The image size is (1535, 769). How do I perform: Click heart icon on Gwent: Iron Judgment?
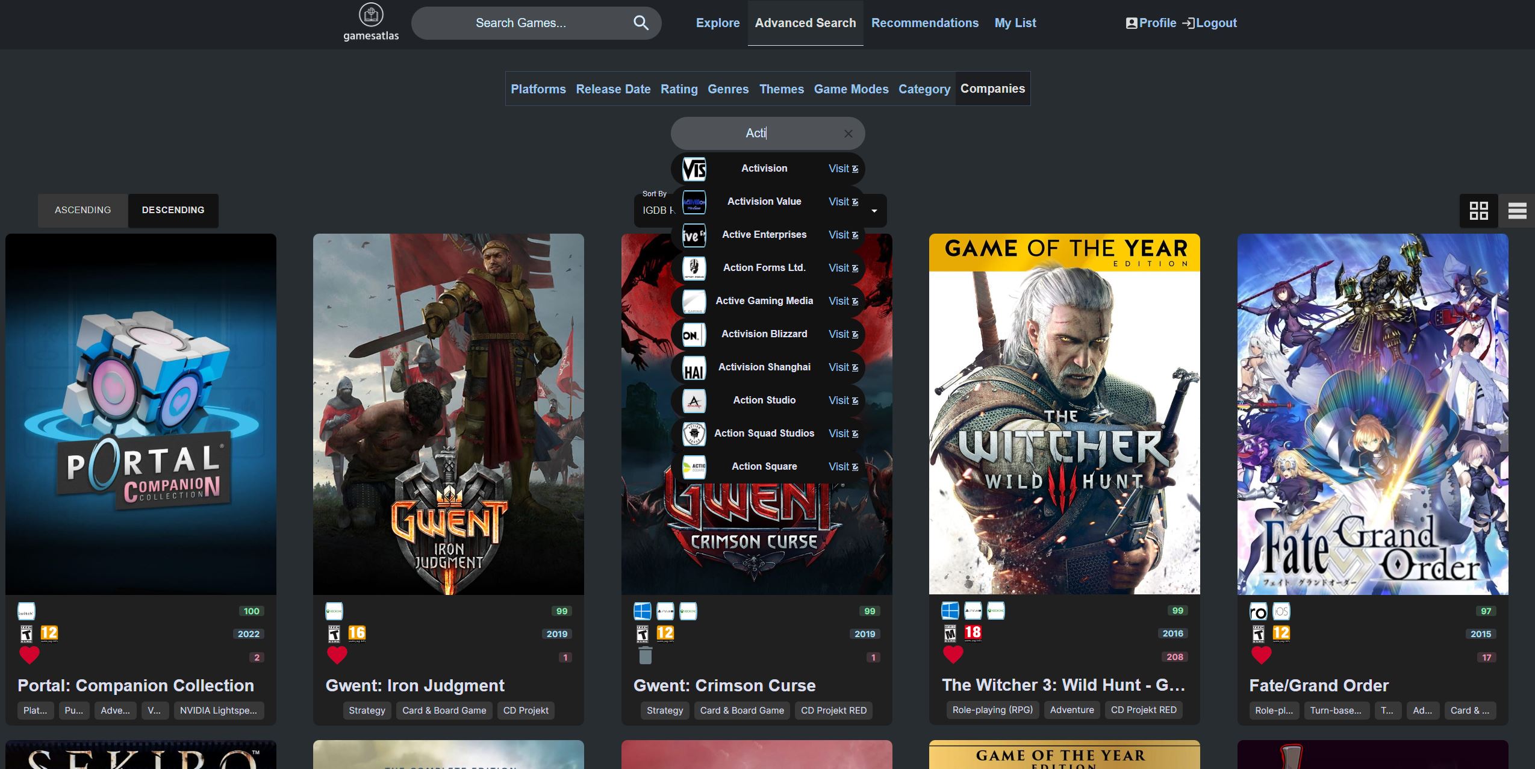point(337,655)
